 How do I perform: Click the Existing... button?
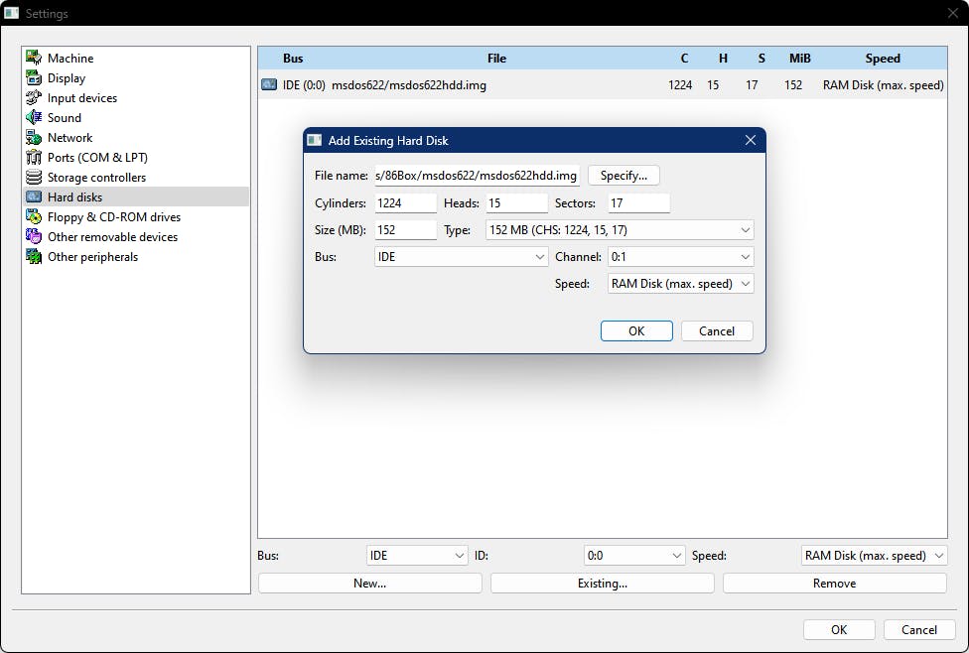point(603,584)
